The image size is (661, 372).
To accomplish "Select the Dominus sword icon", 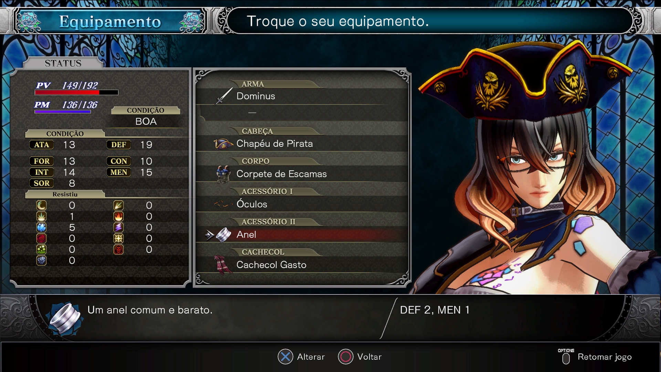I will click(224, 96).
